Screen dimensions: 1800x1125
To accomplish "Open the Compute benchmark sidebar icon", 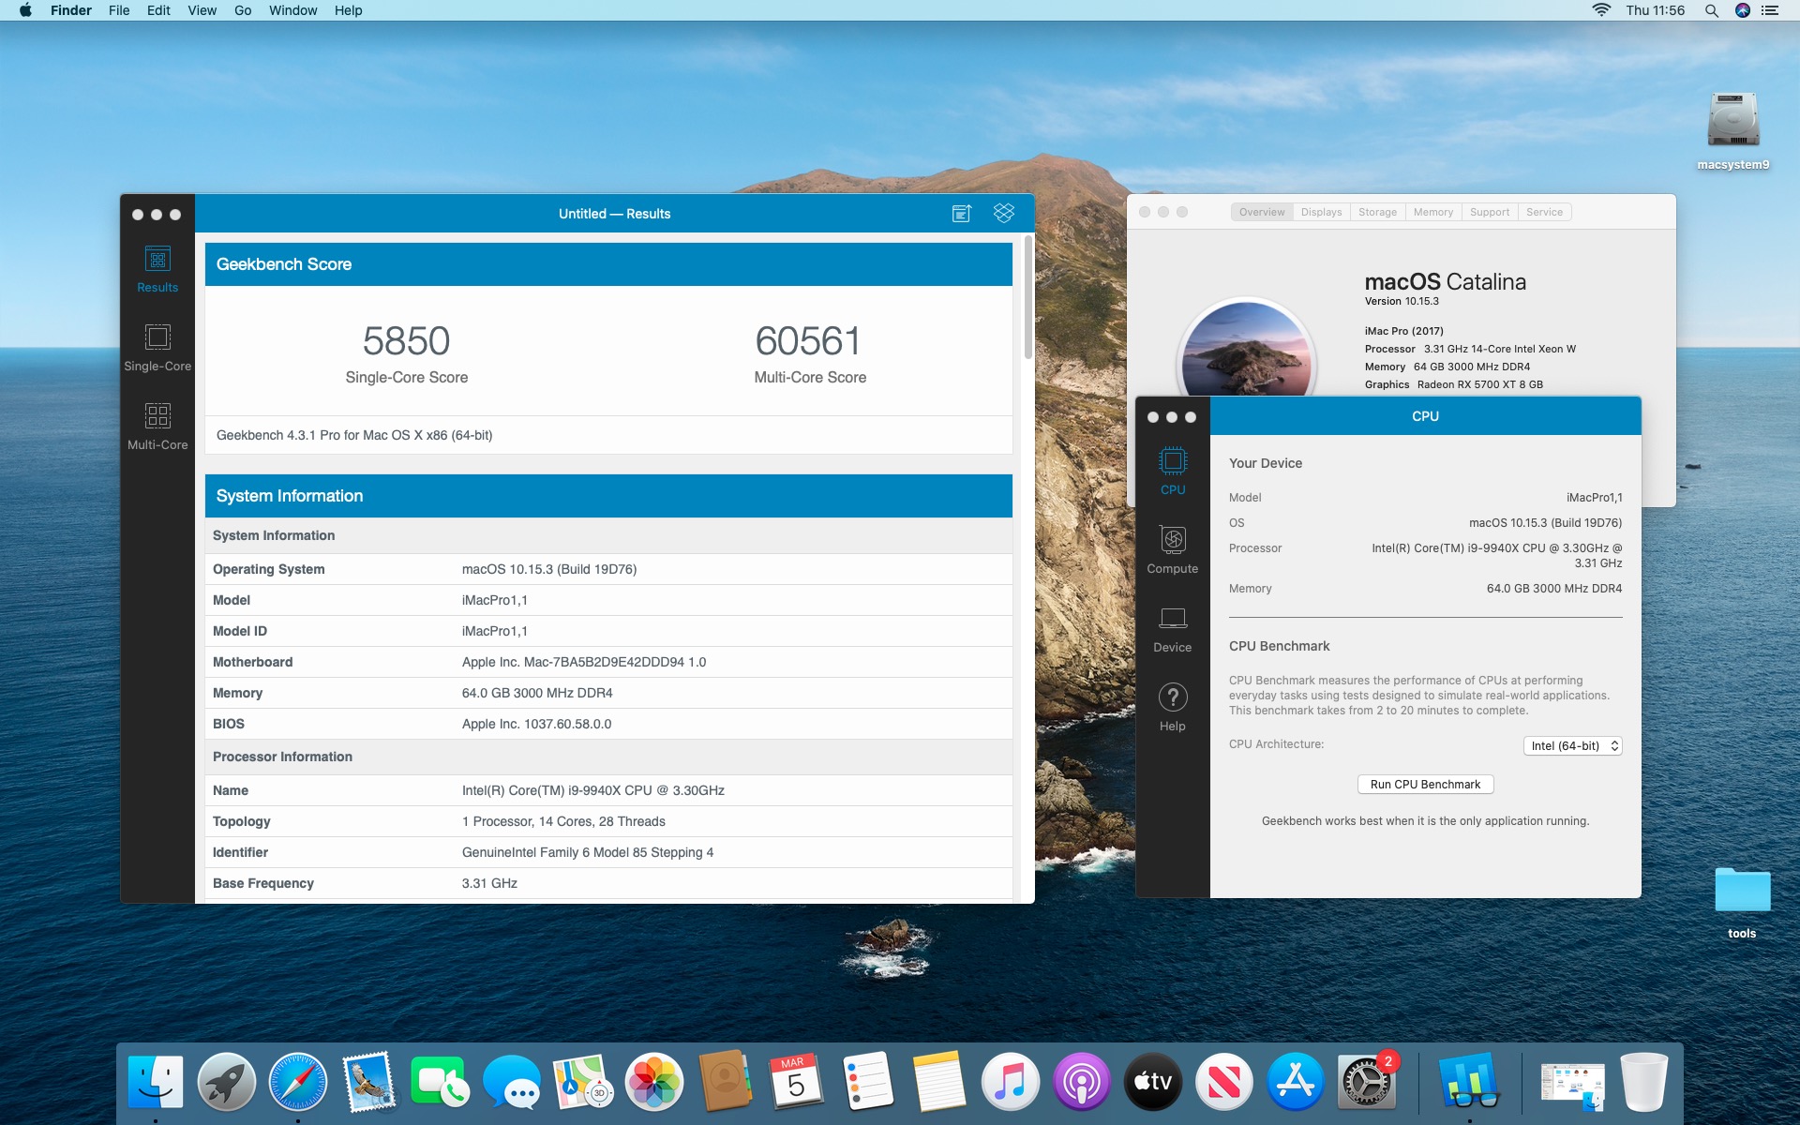I will [x=1172, y=540].
